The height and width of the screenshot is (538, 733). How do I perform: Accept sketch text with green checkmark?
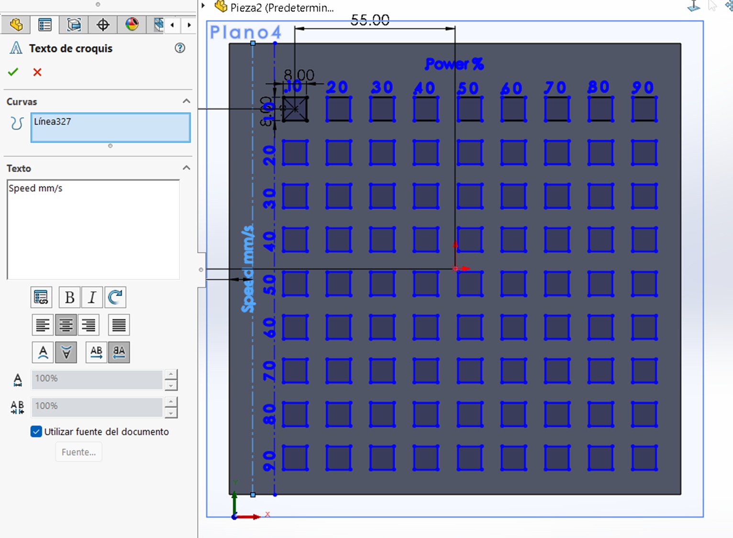pyautogui.click(x=13, y=72)
